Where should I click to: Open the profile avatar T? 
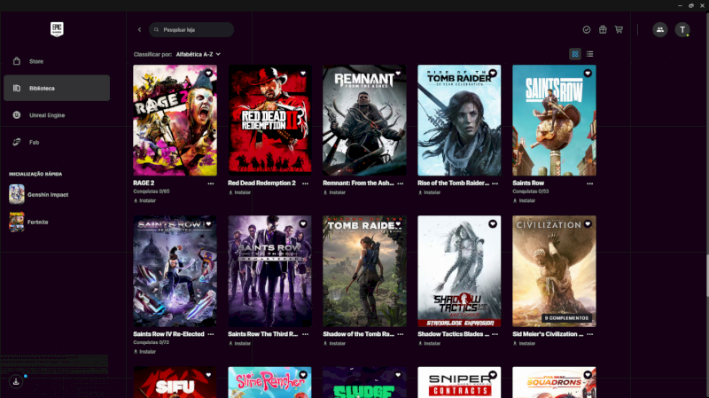682,30
